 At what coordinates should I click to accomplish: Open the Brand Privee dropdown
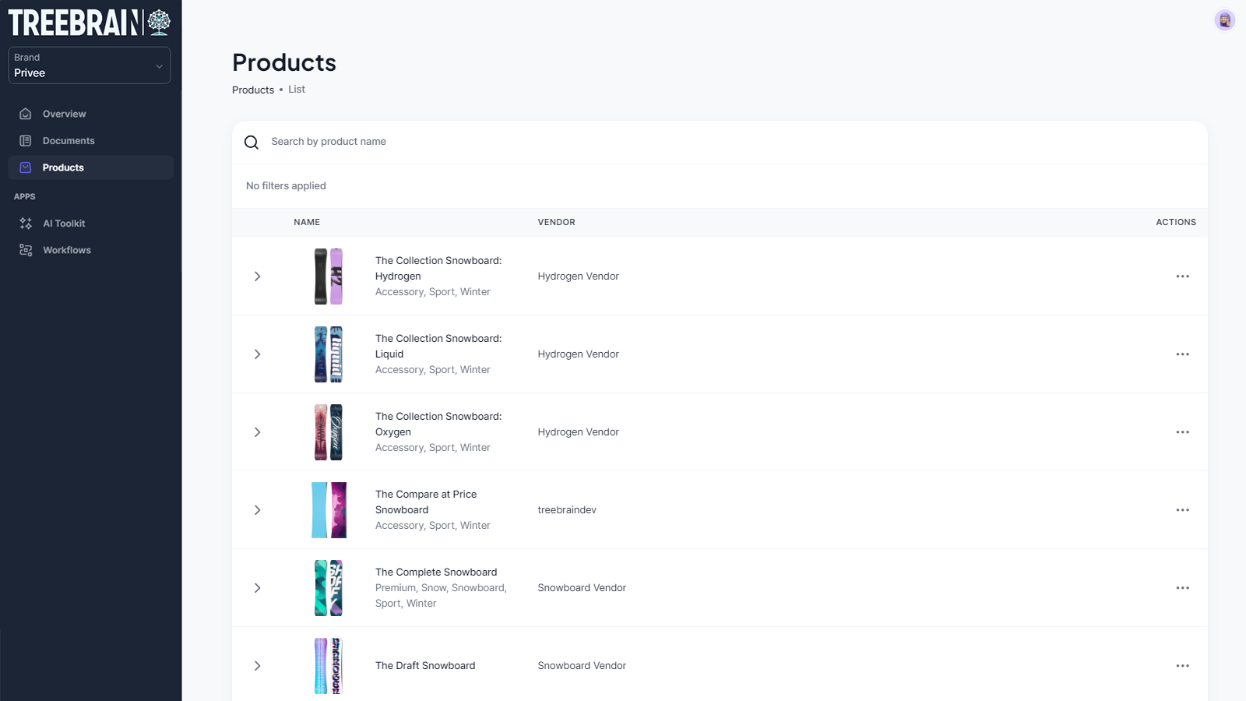click(90, 65)
